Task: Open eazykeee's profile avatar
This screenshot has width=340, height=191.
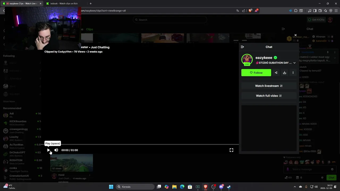Action: 247,60
